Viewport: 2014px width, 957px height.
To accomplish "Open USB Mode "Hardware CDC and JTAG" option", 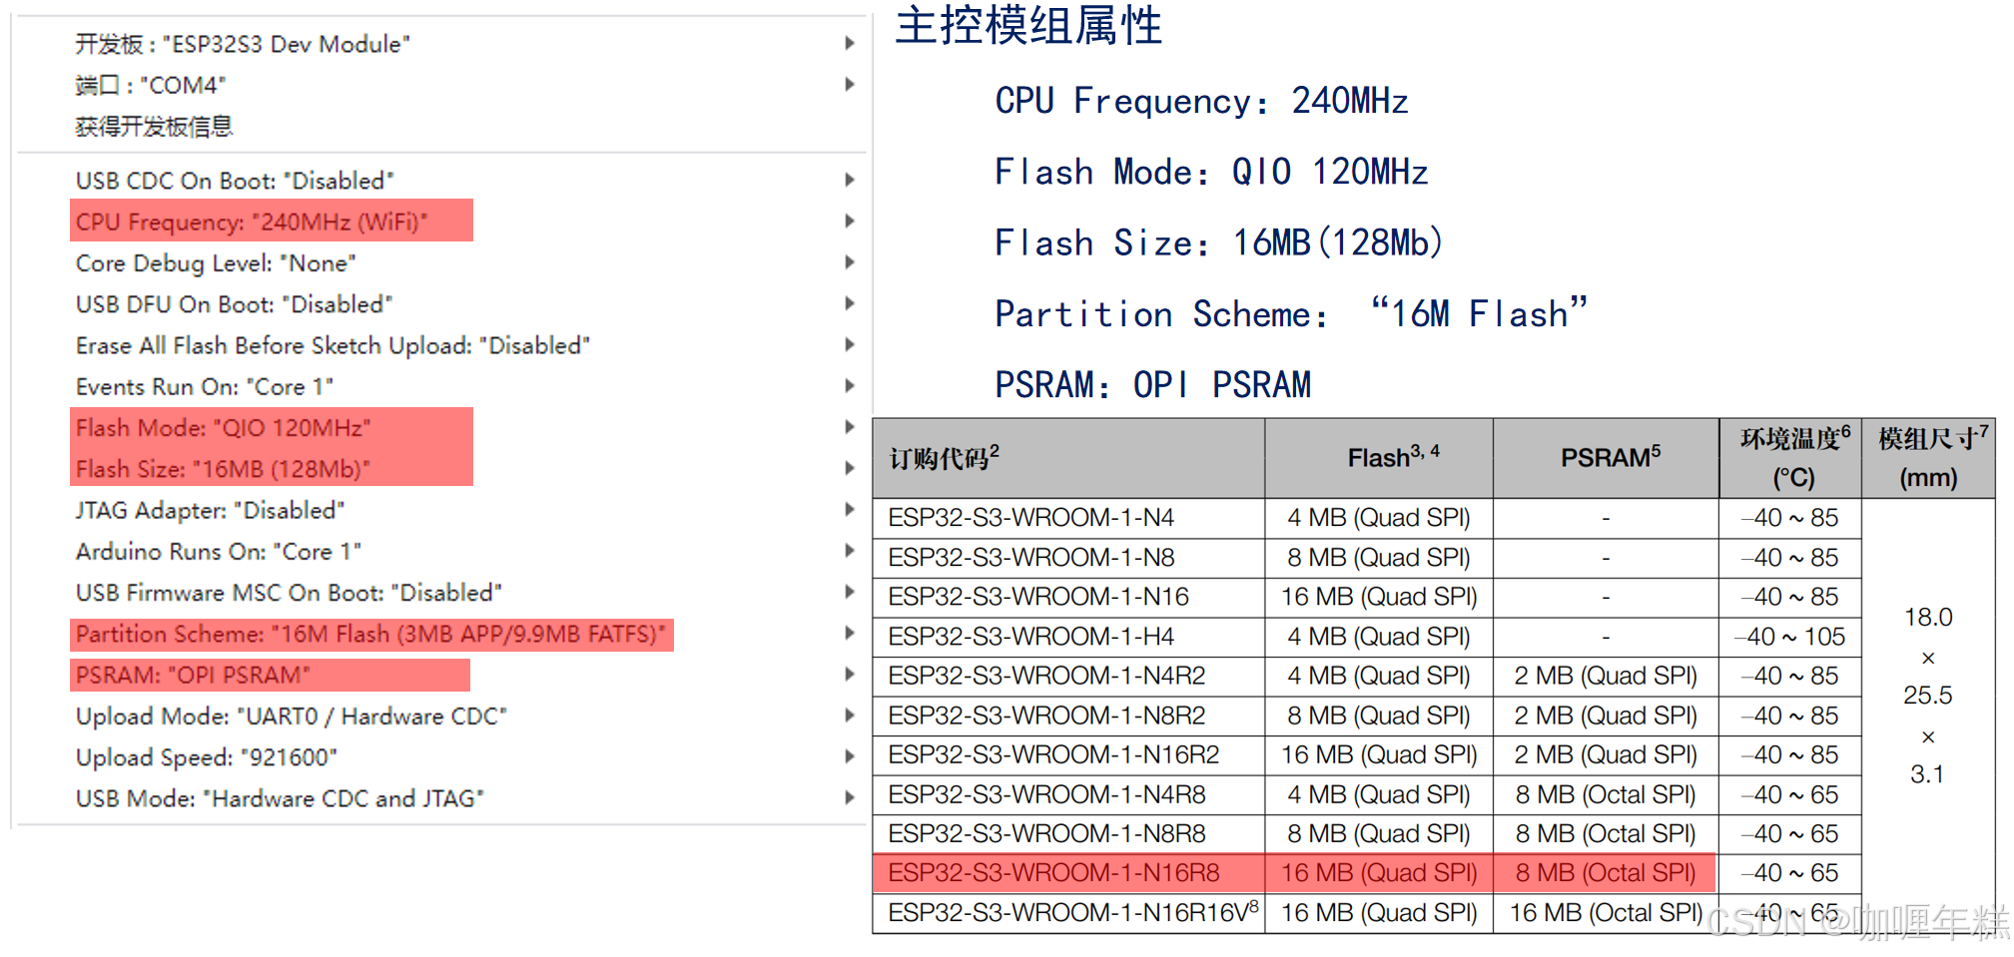I will [x=439, y=798].
